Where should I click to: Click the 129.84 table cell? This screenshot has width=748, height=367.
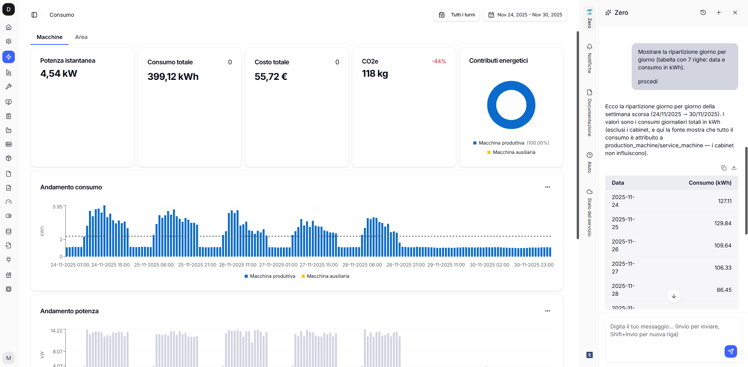point(723,223)
